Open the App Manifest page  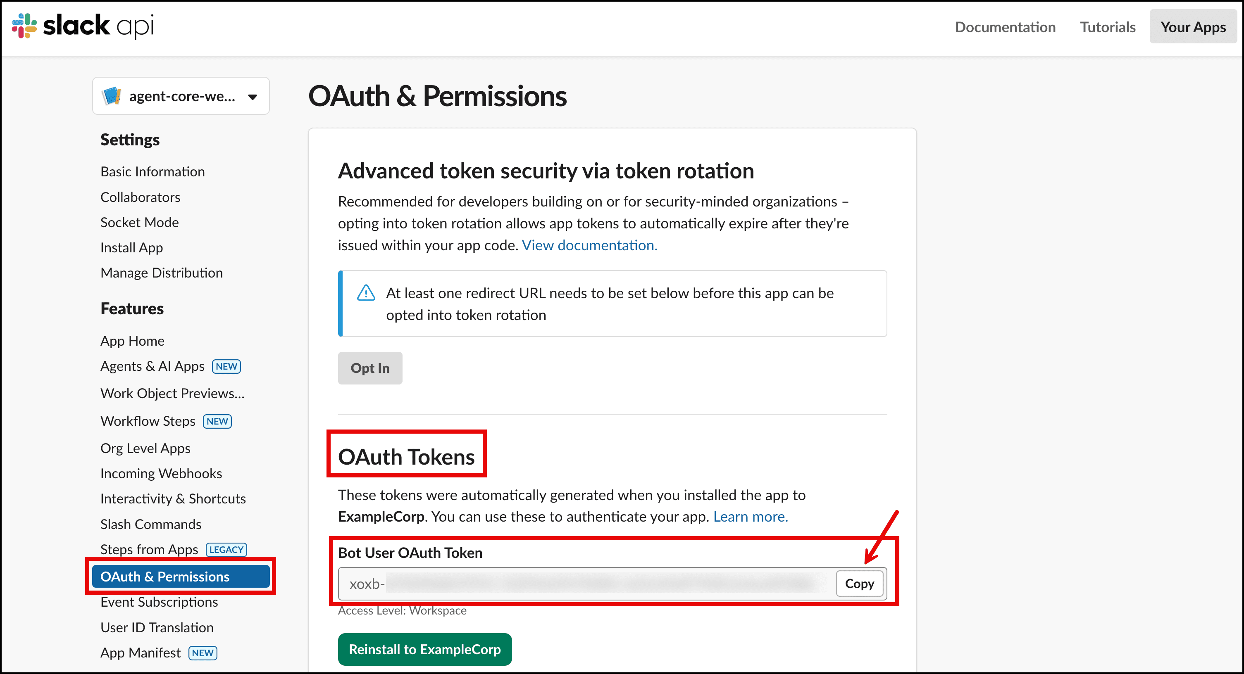(x=141, y=652)
